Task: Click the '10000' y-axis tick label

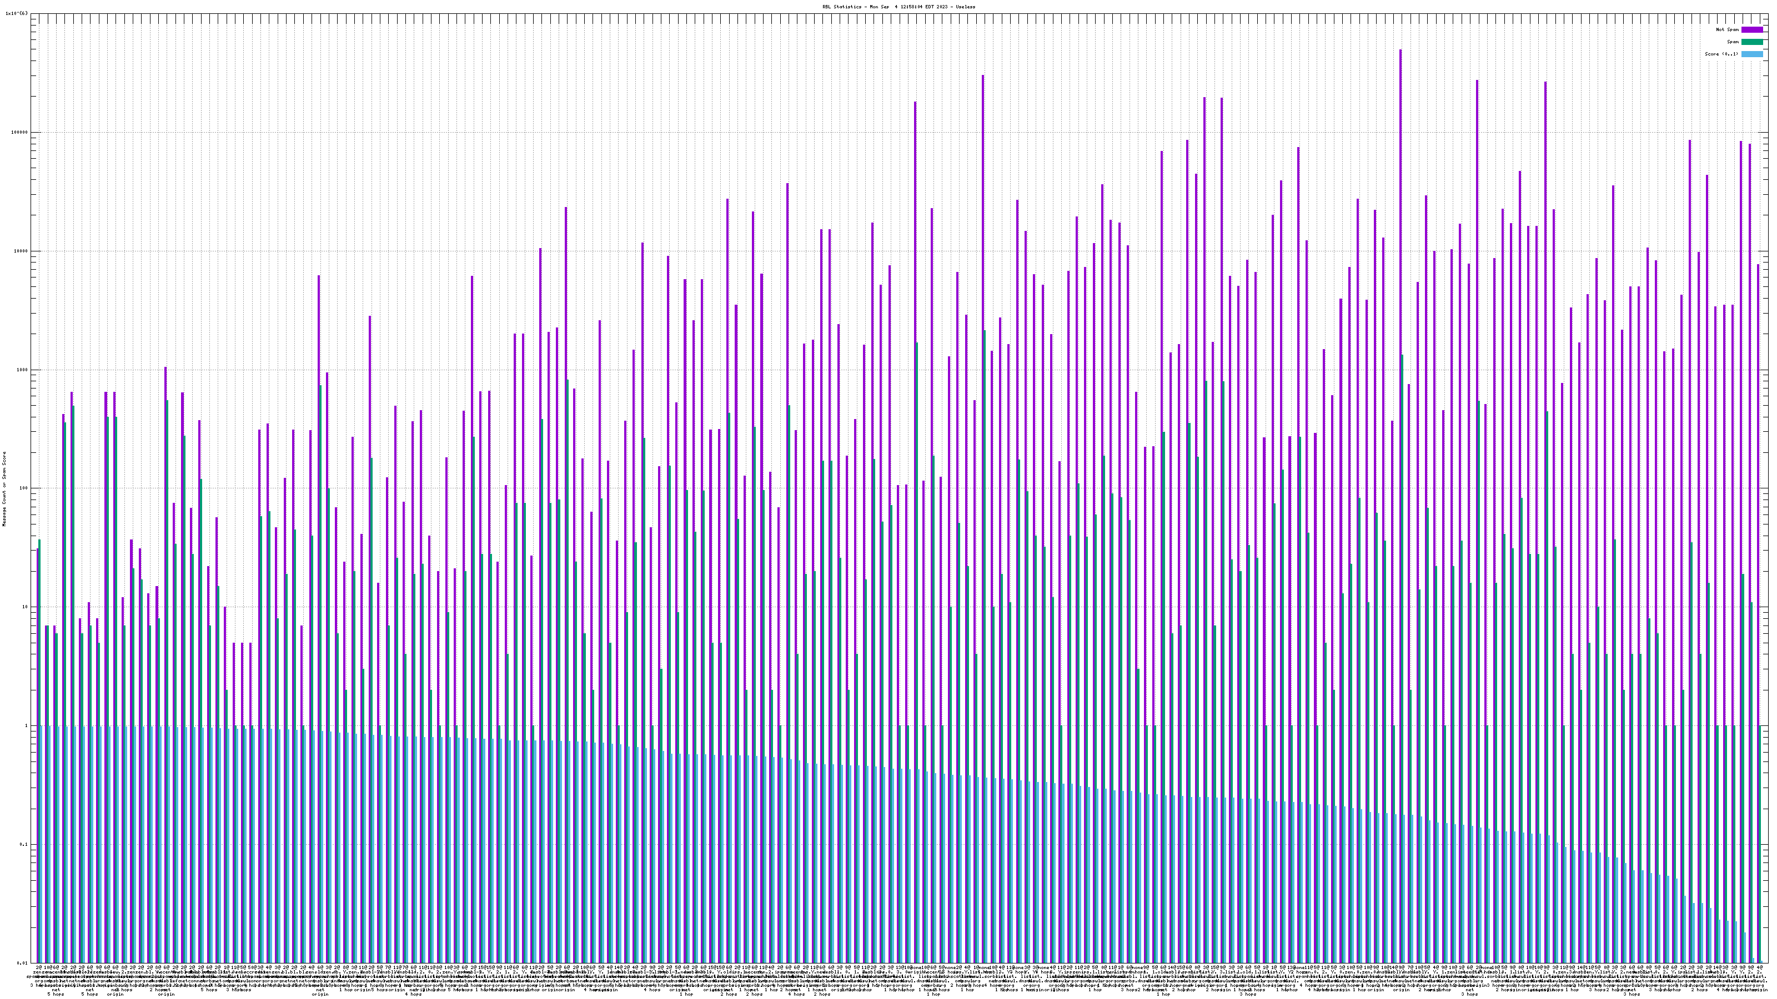Action: [x=21, y=251]
